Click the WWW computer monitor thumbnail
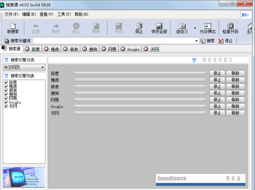Screen dimensions: 255x190 click(24, 177)
